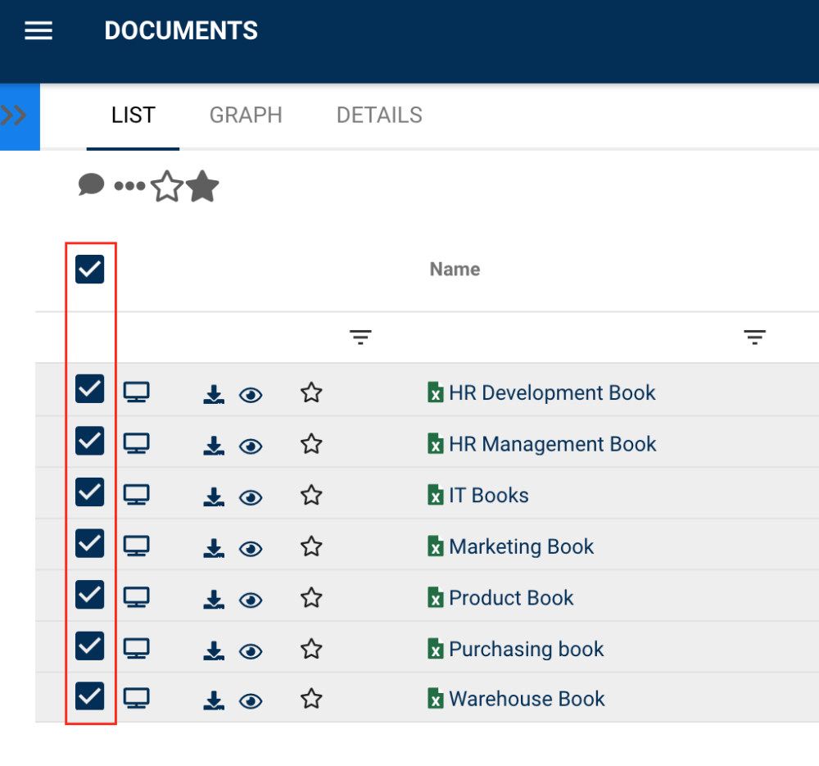Sort by the Name column header
819x766 pixels.
pos(455,270)
